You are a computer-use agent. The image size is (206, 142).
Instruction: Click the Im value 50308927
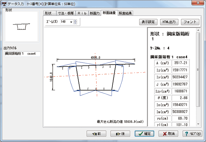tap(180, 112)
